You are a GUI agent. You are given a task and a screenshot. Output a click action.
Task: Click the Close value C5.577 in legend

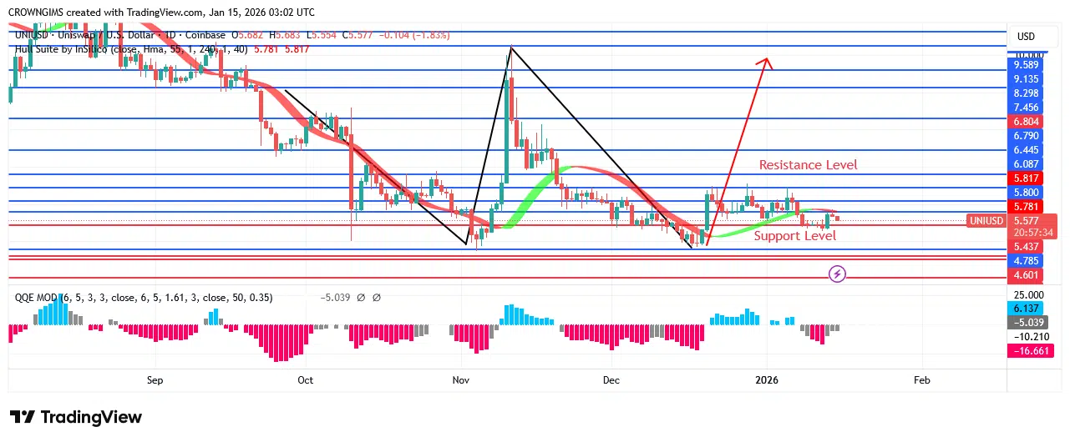tap(359, 35)
